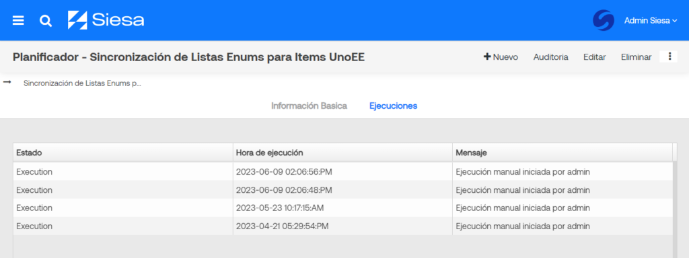
Task: Sort by Hora de ejecución column header
Action: [342, 153]
